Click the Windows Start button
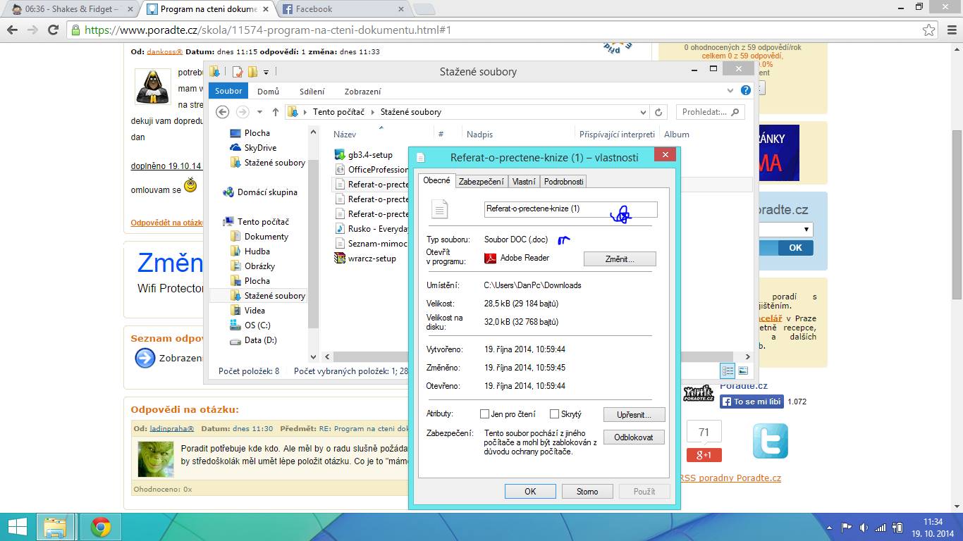The image size is (963, 541). [18, 527]
